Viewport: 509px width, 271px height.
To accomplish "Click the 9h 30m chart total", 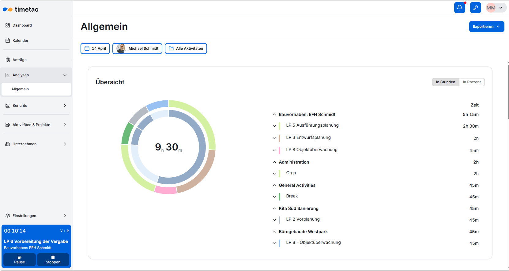I will [x=168, y=147].
